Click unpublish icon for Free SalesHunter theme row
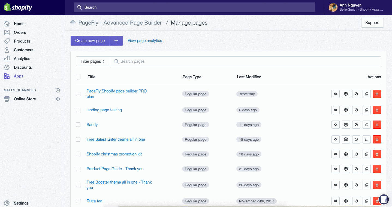The width and height of the screenshot is (392, 207). pyautogui.click(x=356, y=139)
